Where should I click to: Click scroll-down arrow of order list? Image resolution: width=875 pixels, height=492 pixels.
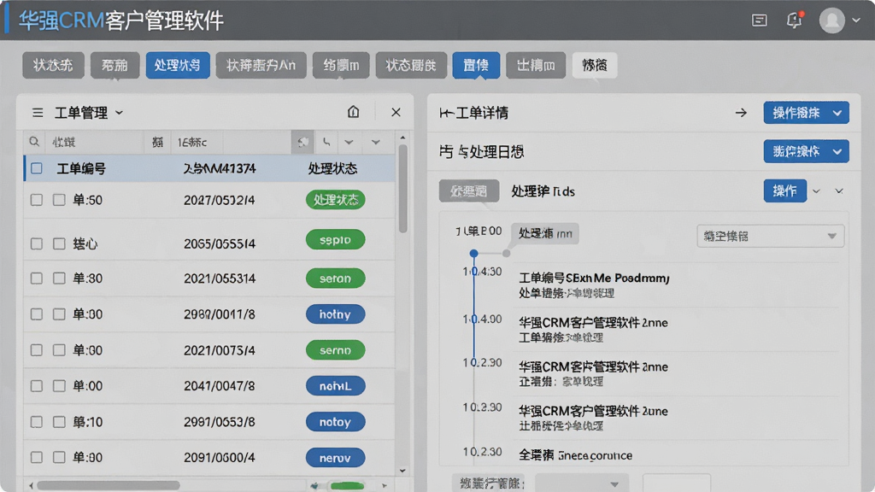tap(403, 471)
